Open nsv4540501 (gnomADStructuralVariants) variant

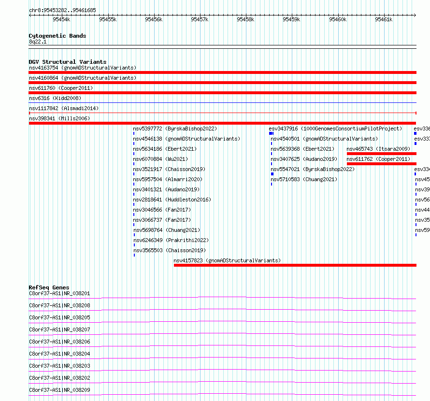coord(324,139)
